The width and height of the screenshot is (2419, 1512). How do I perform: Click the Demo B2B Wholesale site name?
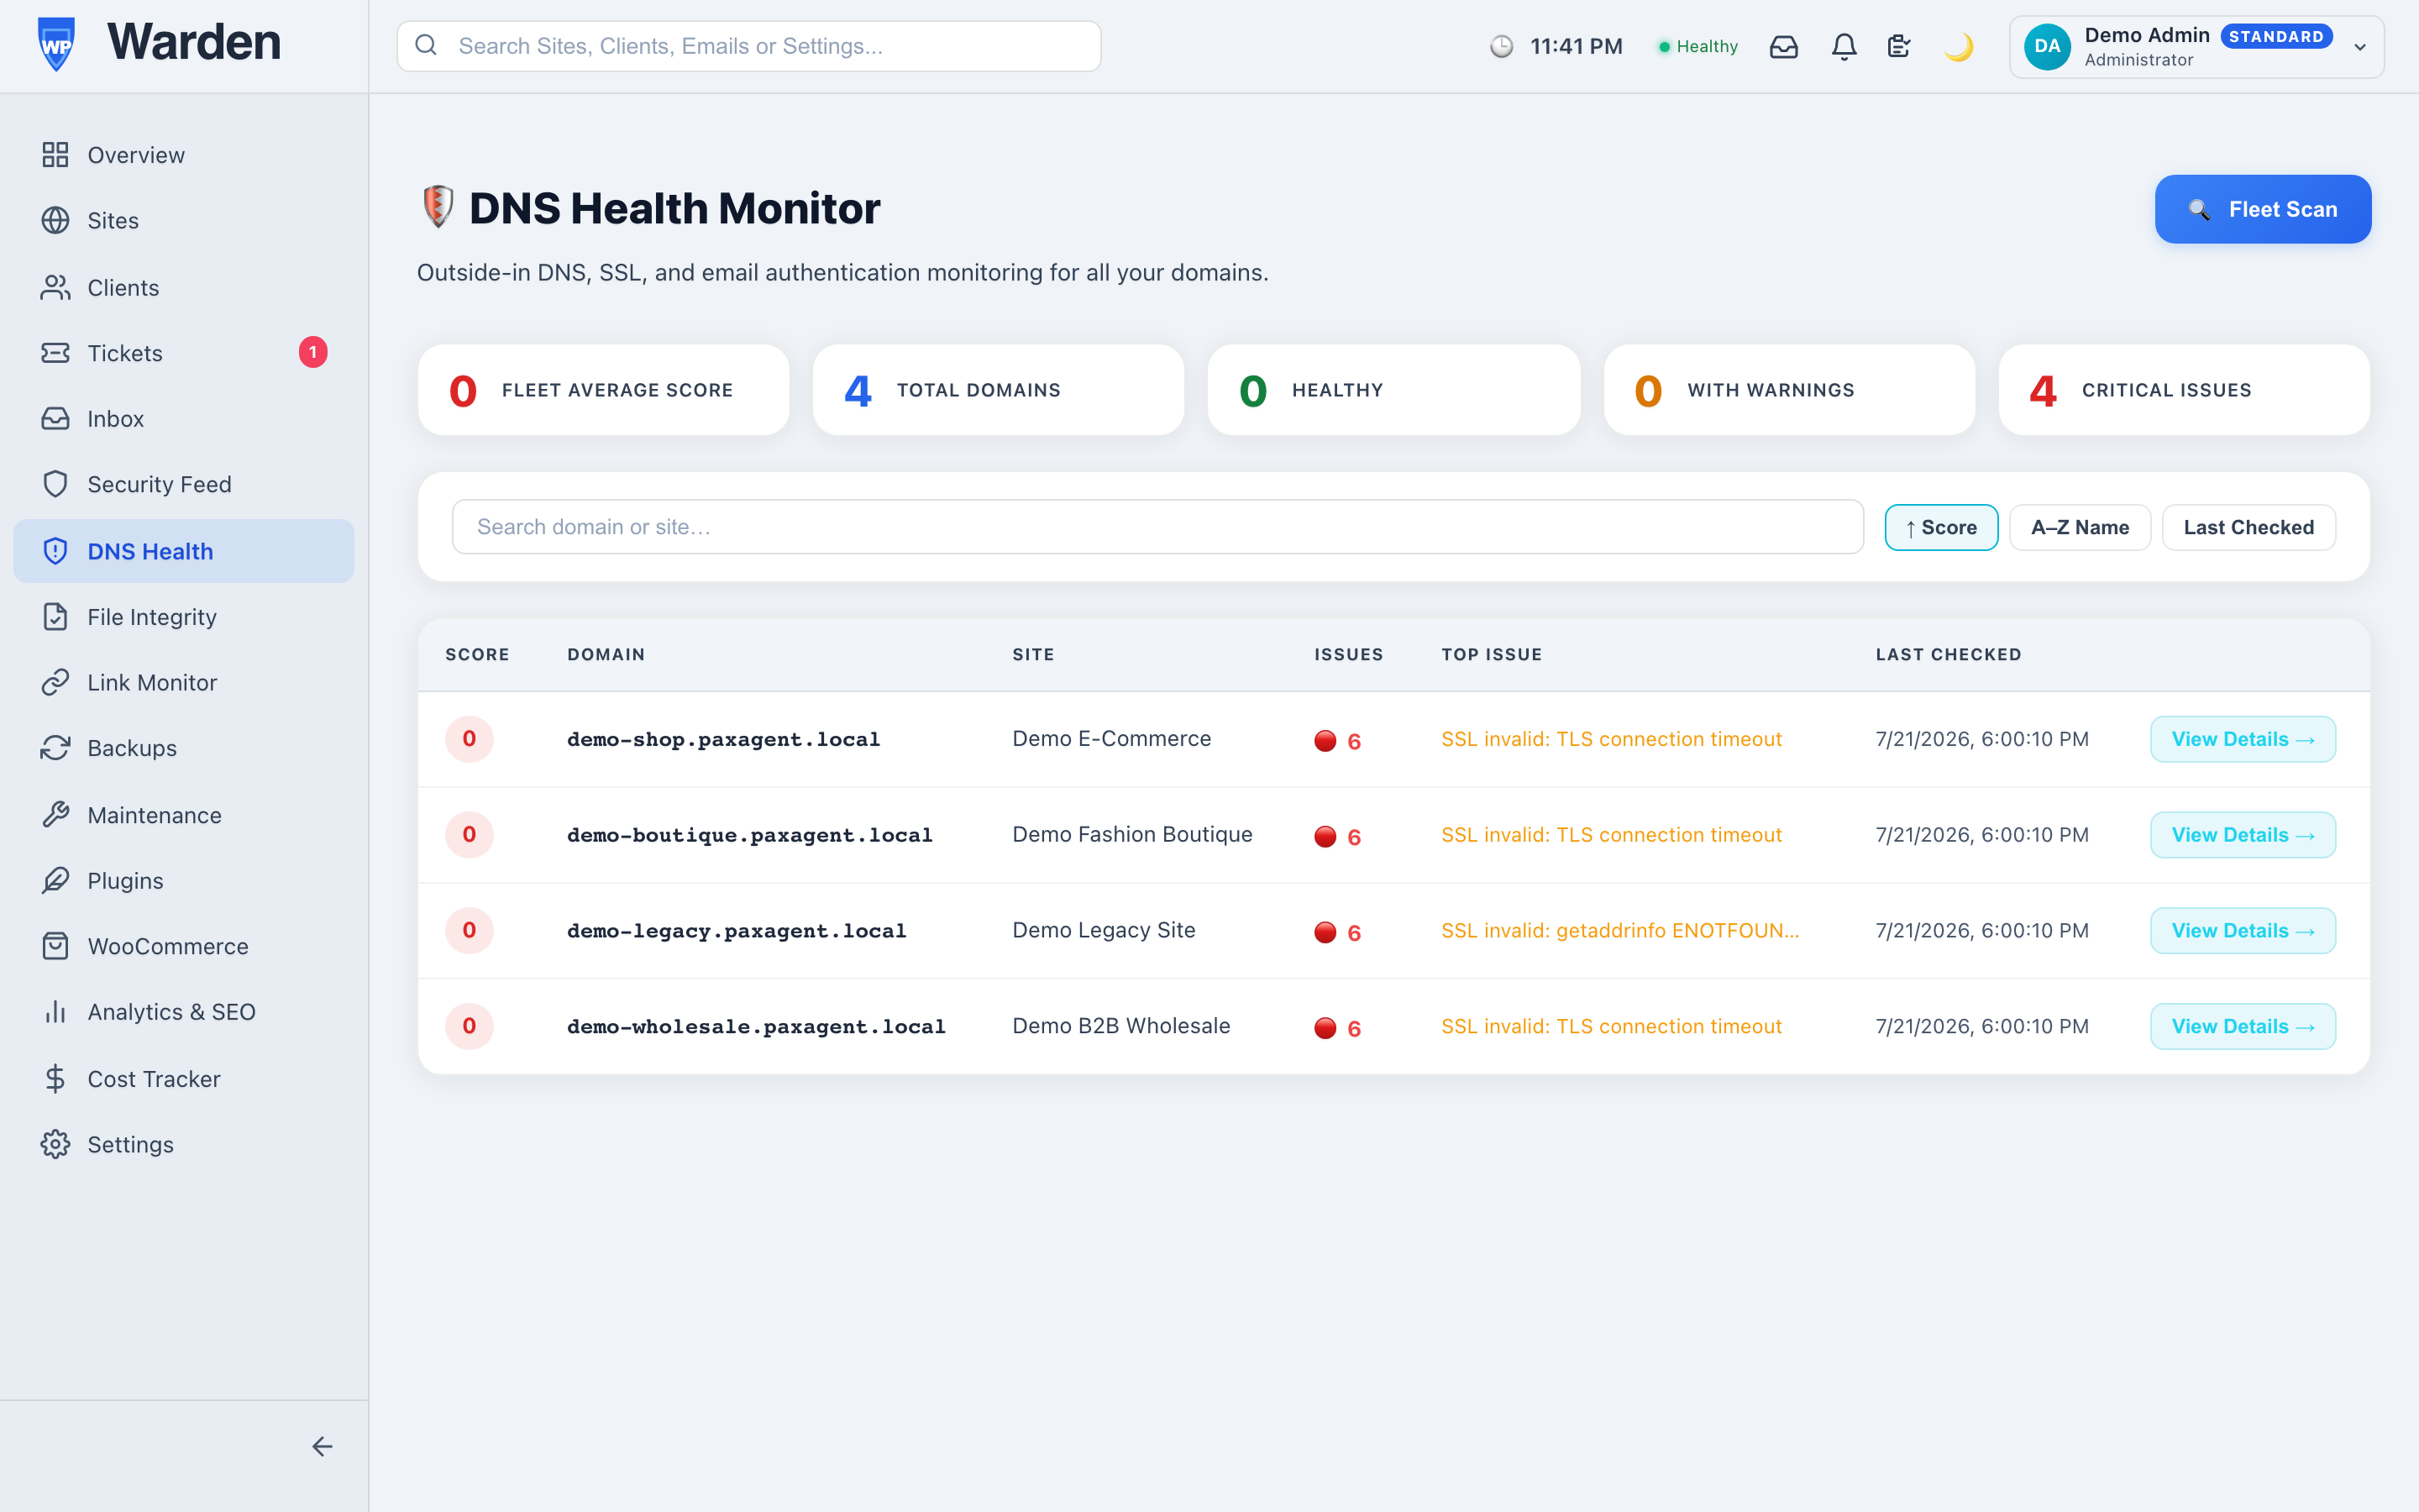[1121, 1026]
